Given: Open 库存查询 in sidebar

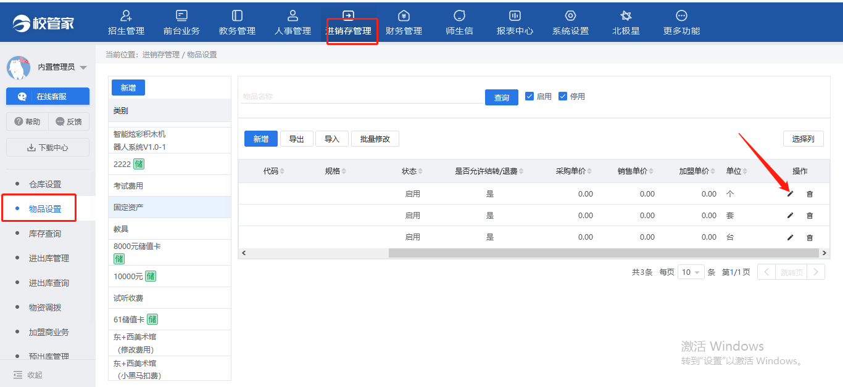Looking at the screenshot, I should pyautogui.click(x=45, y=234).
